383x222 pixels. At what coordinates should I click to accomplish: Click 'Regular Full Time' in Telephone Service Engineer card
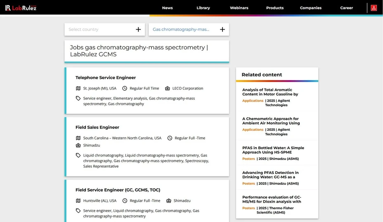[144, 88]
